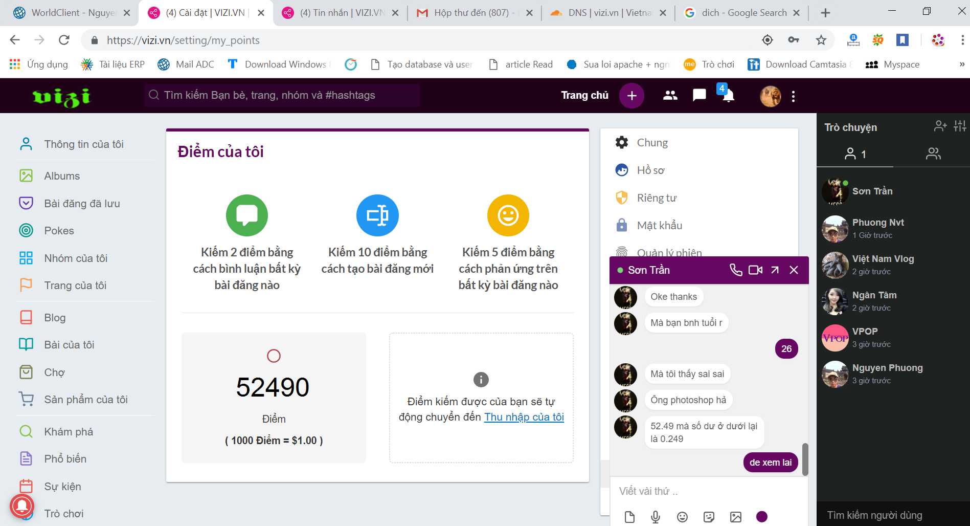Image resolution: width=970 pixels, height=526 pixels.
Task: Pick the purple chat color swatch
Action: 761,517
